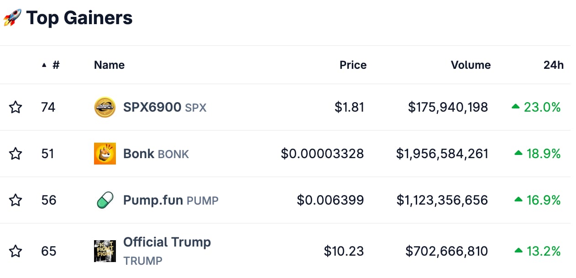Click the SPX6900 coin logo
The height and width of the screenshot is (278, 576).
click(105, 107)
